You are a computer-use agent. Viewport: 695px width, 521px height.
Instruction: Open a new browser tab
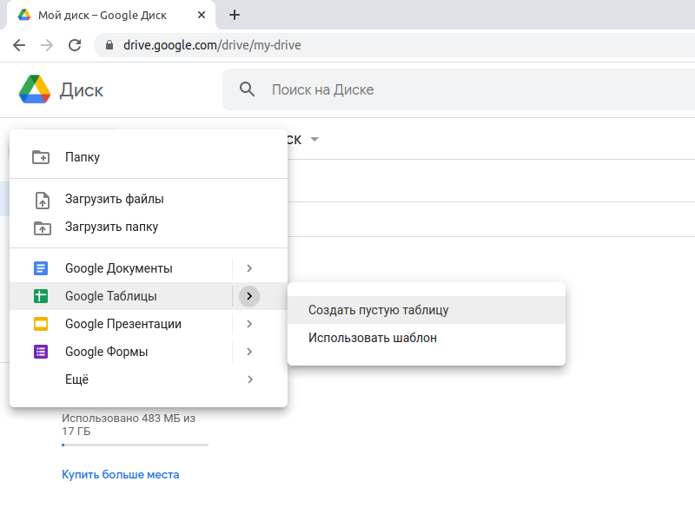pos(234,15)
